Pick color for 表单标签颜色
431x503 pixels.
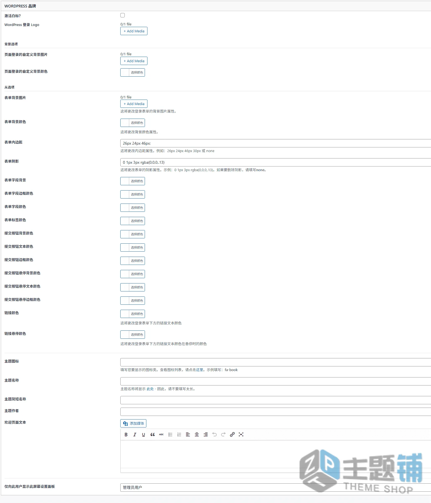[x=133, y=221]
